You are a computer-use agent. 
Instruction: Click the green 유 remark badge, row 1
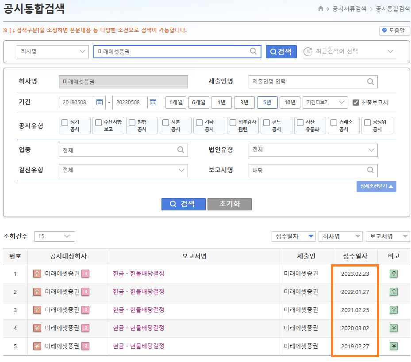394,274
